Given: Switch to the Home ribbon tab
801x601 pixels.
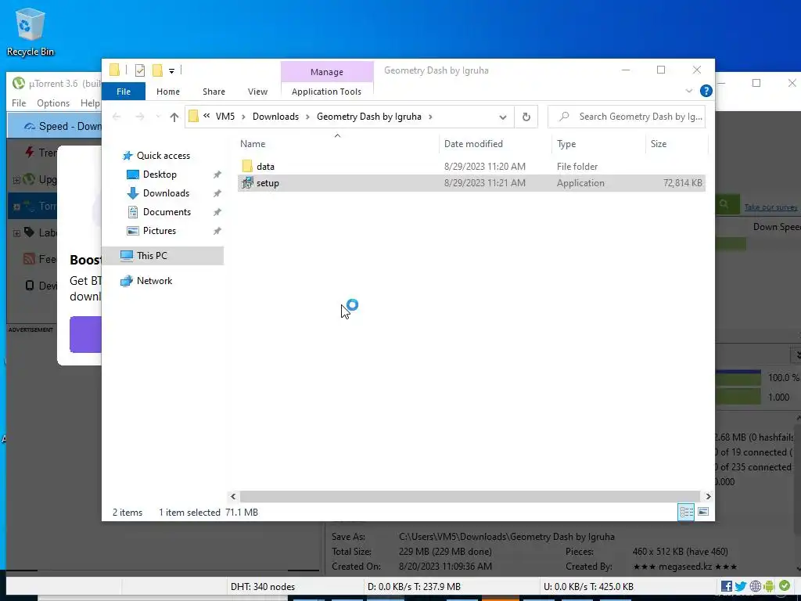Looking at the screenshot, I should (168, 92).
